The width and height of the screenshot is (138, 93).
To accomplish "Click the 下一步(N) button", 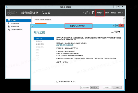I will [95, 88].
